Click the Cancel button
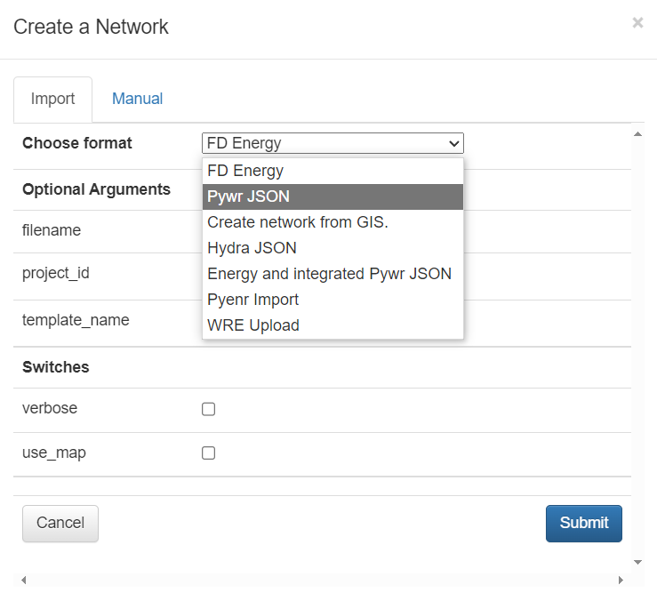 pyautogui.click(x=60, y=523)
